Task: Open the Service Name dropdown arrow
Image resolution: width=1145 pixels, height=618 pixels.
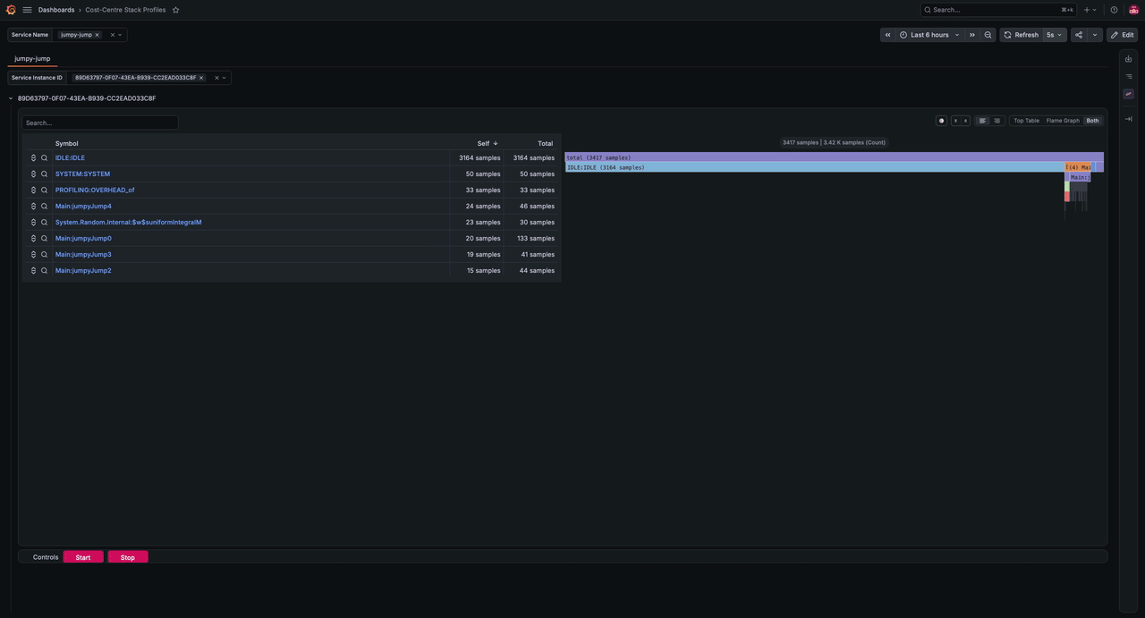Action: coord(120,35)
